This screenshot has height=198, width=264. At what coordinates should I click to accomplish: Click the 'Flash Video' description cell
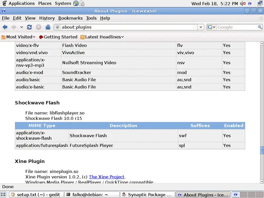point(118,46)
